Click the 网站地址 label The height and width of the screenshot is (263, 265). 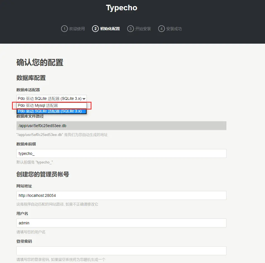(x=24, y=186)
